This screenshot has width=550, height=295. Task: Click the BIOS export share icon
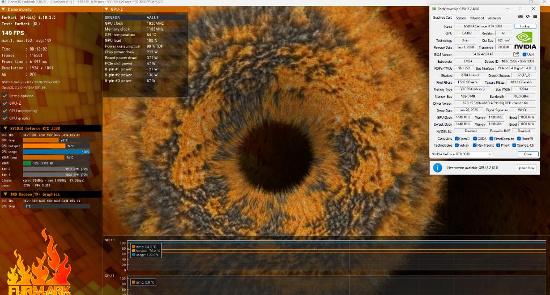coord(517,54)
